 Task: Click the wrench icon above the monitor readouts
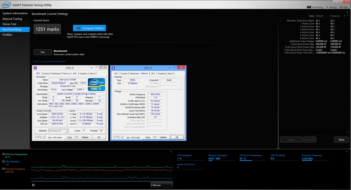tap(347, 152)
